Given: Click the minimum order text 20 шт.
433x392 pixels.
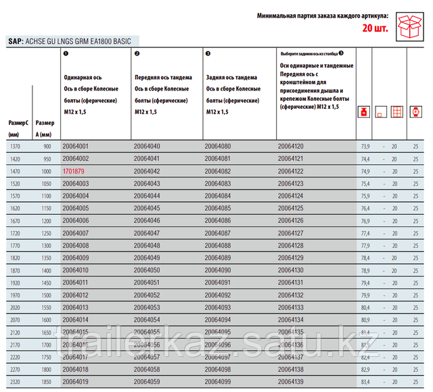Looking at the screenshot, I should point(375,28).
